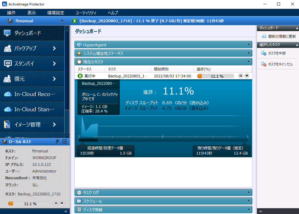Expand the システム健全性ステータス section
Screen dimensions: 299x214
coord(163,53)
